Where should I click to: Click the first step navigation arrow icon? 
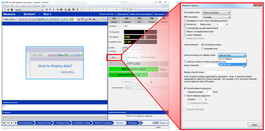pyautogui.click(x=4, y=123)
